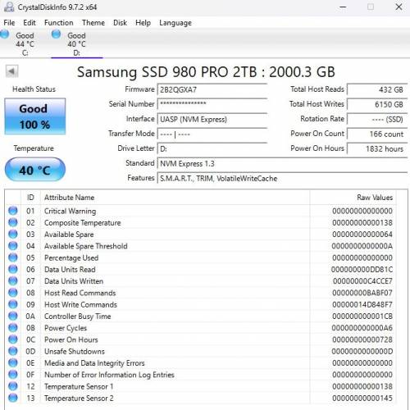Click status orb for Data Units Read row

coord(13,269)
